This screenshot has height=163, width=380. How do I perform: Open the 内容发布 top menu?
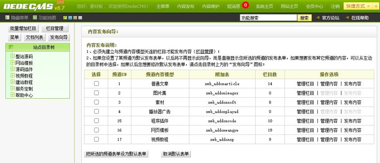[x=186, y=6]
